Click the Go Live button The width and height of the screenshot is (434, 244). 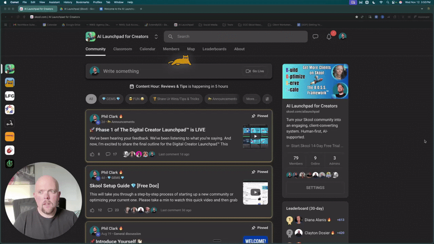click(x=255, y=71)
